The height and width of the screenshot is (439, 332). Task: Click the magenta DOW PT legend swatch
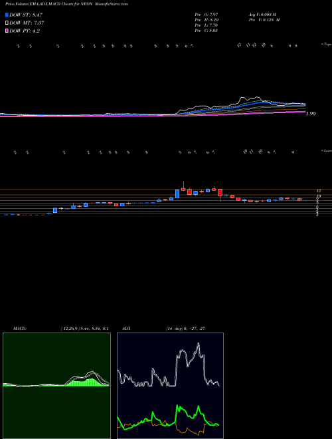pos(7,31)
